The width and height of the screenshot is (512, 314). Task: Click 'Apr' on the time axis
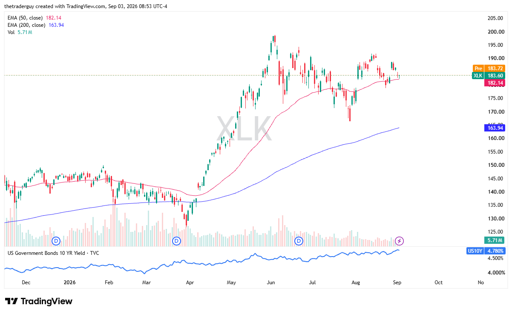pos(190,283)
